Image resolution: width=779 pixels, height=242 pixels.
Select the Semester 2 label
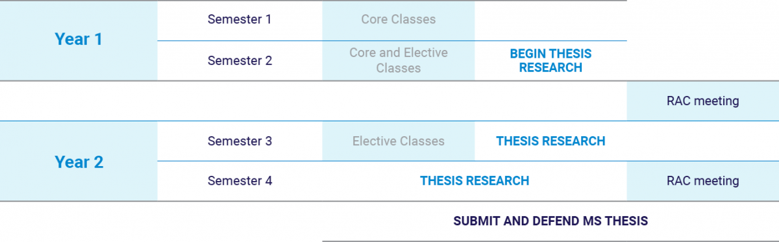click(x=240, y=60)
